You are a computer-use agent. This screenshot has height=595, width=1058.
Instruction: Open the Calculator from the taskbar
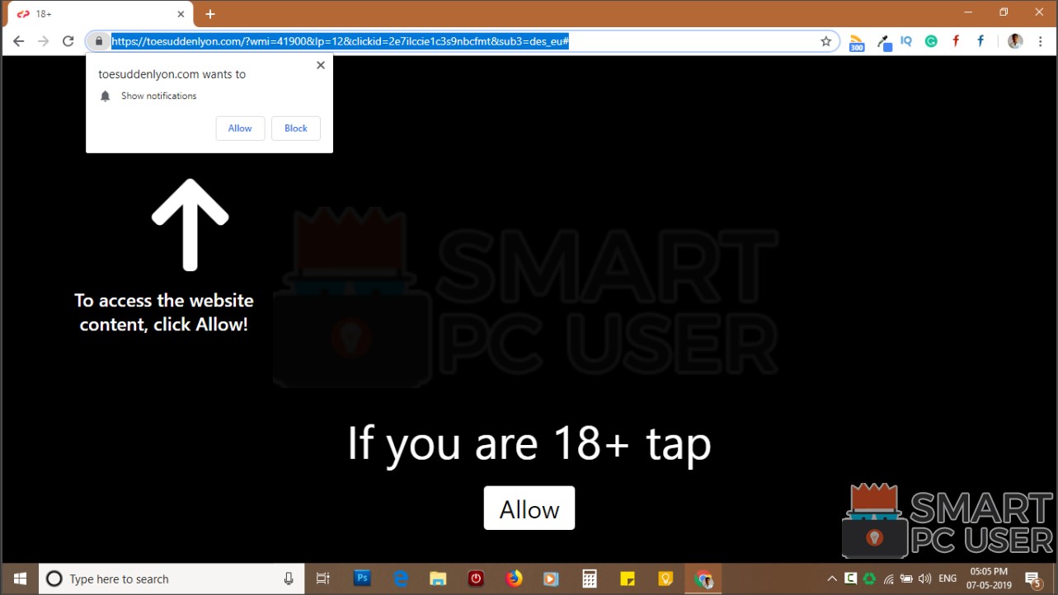coord(589,578)
